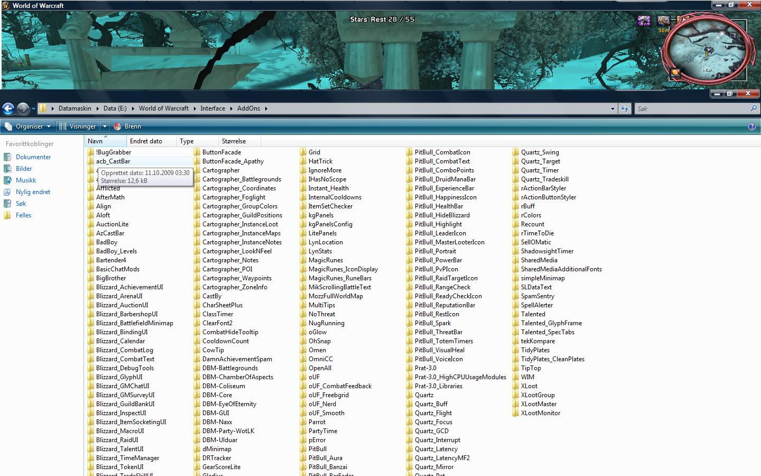Select the SharedMediaAdditionalFonts folder name

(561, 269)
